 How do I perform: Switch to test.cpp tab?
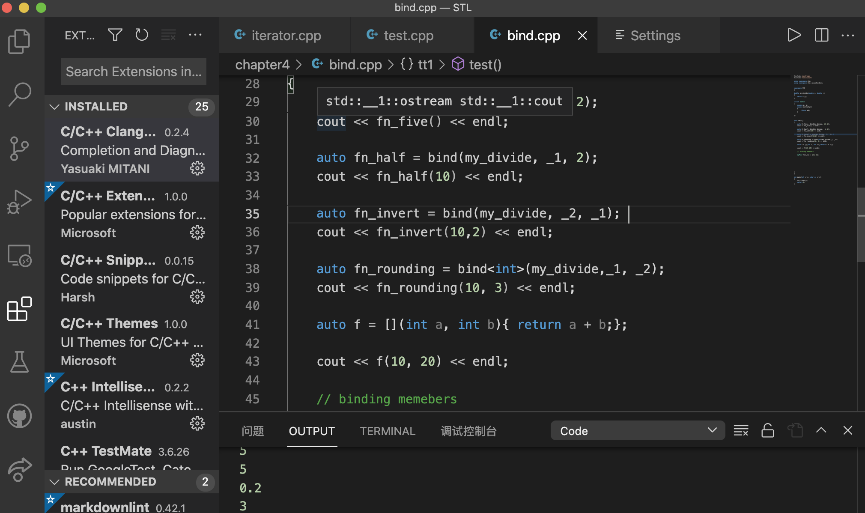click(x=412, y=35)
